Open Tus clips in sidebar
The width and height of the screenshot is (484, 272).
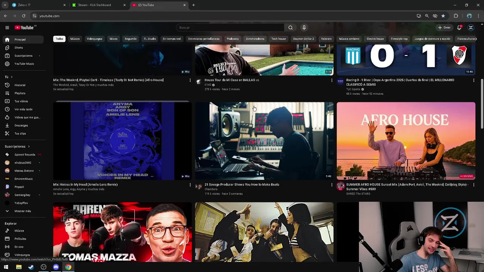23,133
